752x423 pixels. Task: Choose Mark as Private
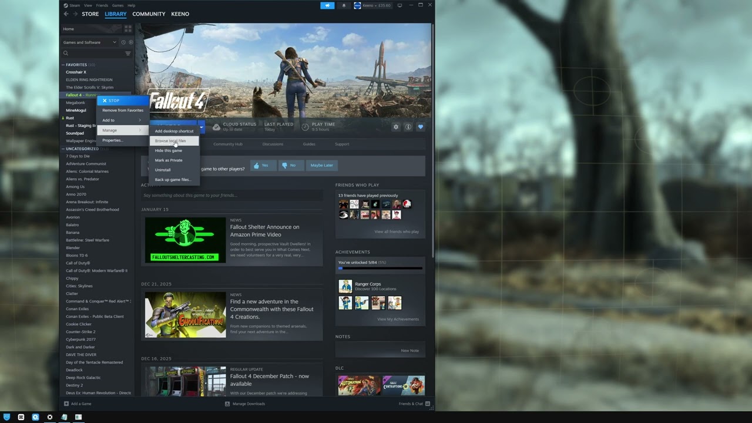point(174,160)
